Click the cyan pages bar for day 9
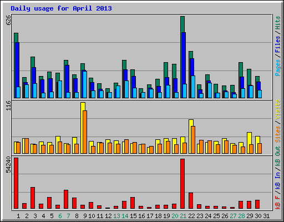The height and width of the screenshot is (222, 284). click(85, 84)
